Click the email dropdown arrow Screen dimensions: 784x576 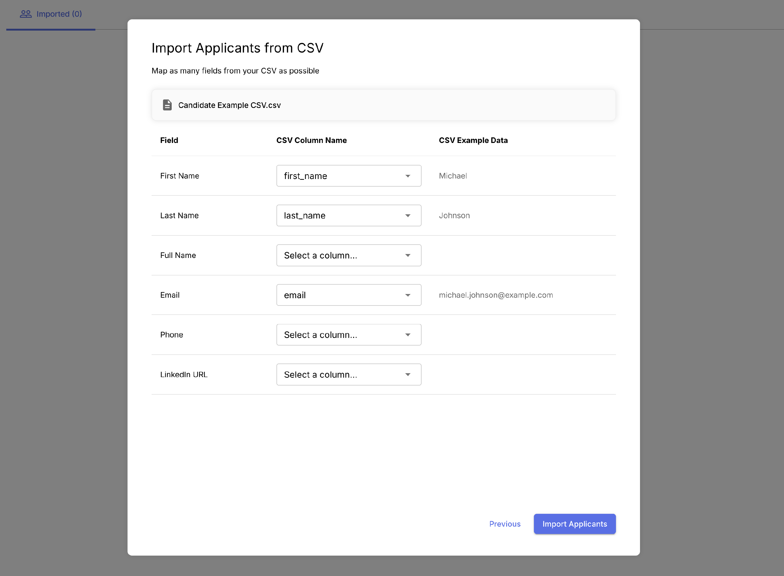point(407,295)
